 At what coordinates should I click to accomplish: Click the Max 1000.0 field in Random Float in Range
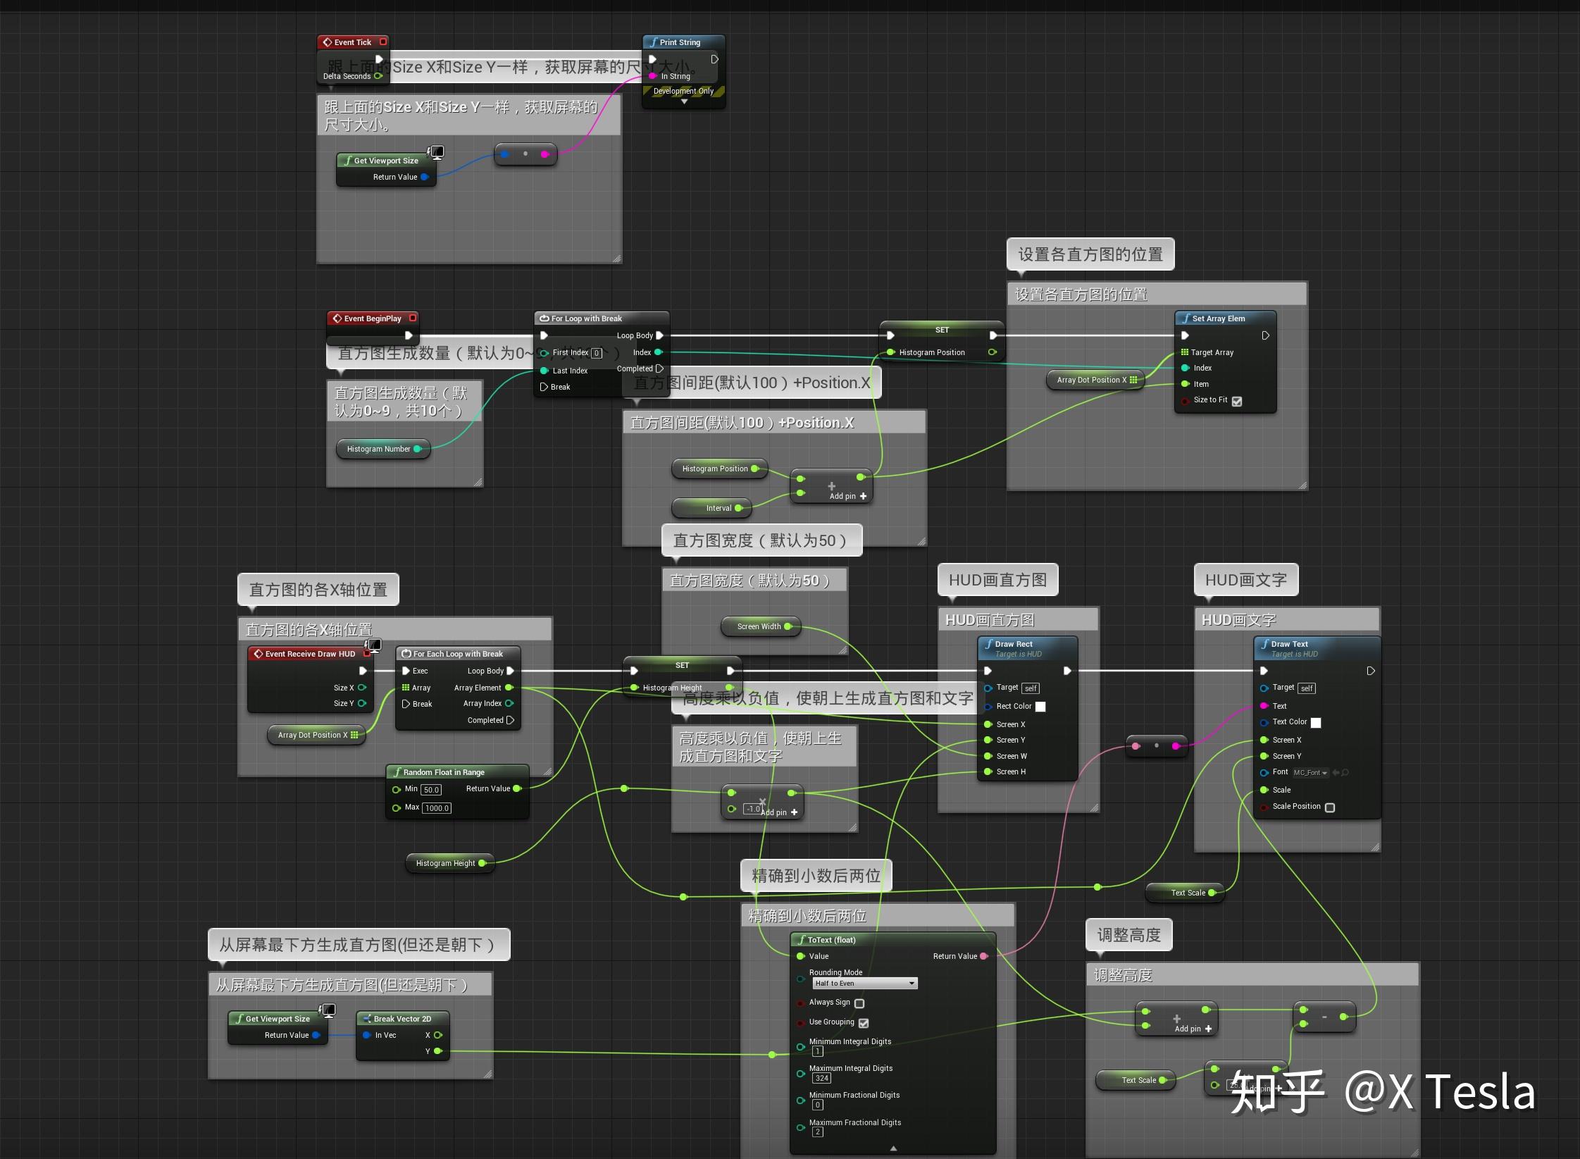point(437,808)
